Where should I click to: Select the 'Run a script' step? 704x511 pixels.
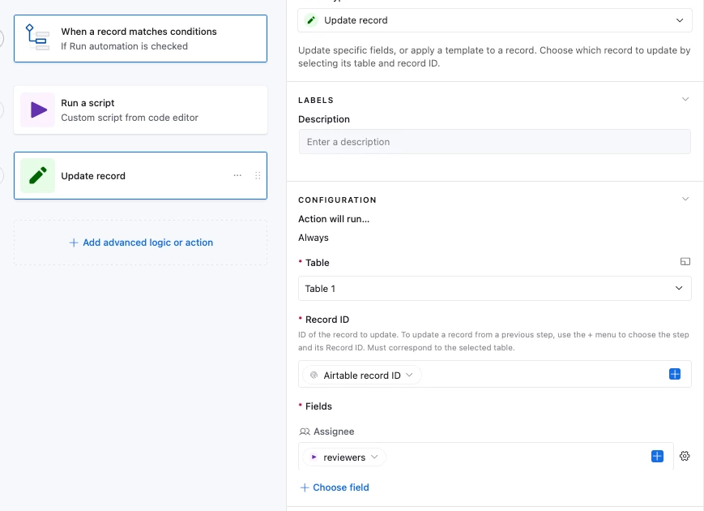click(140, 109)
